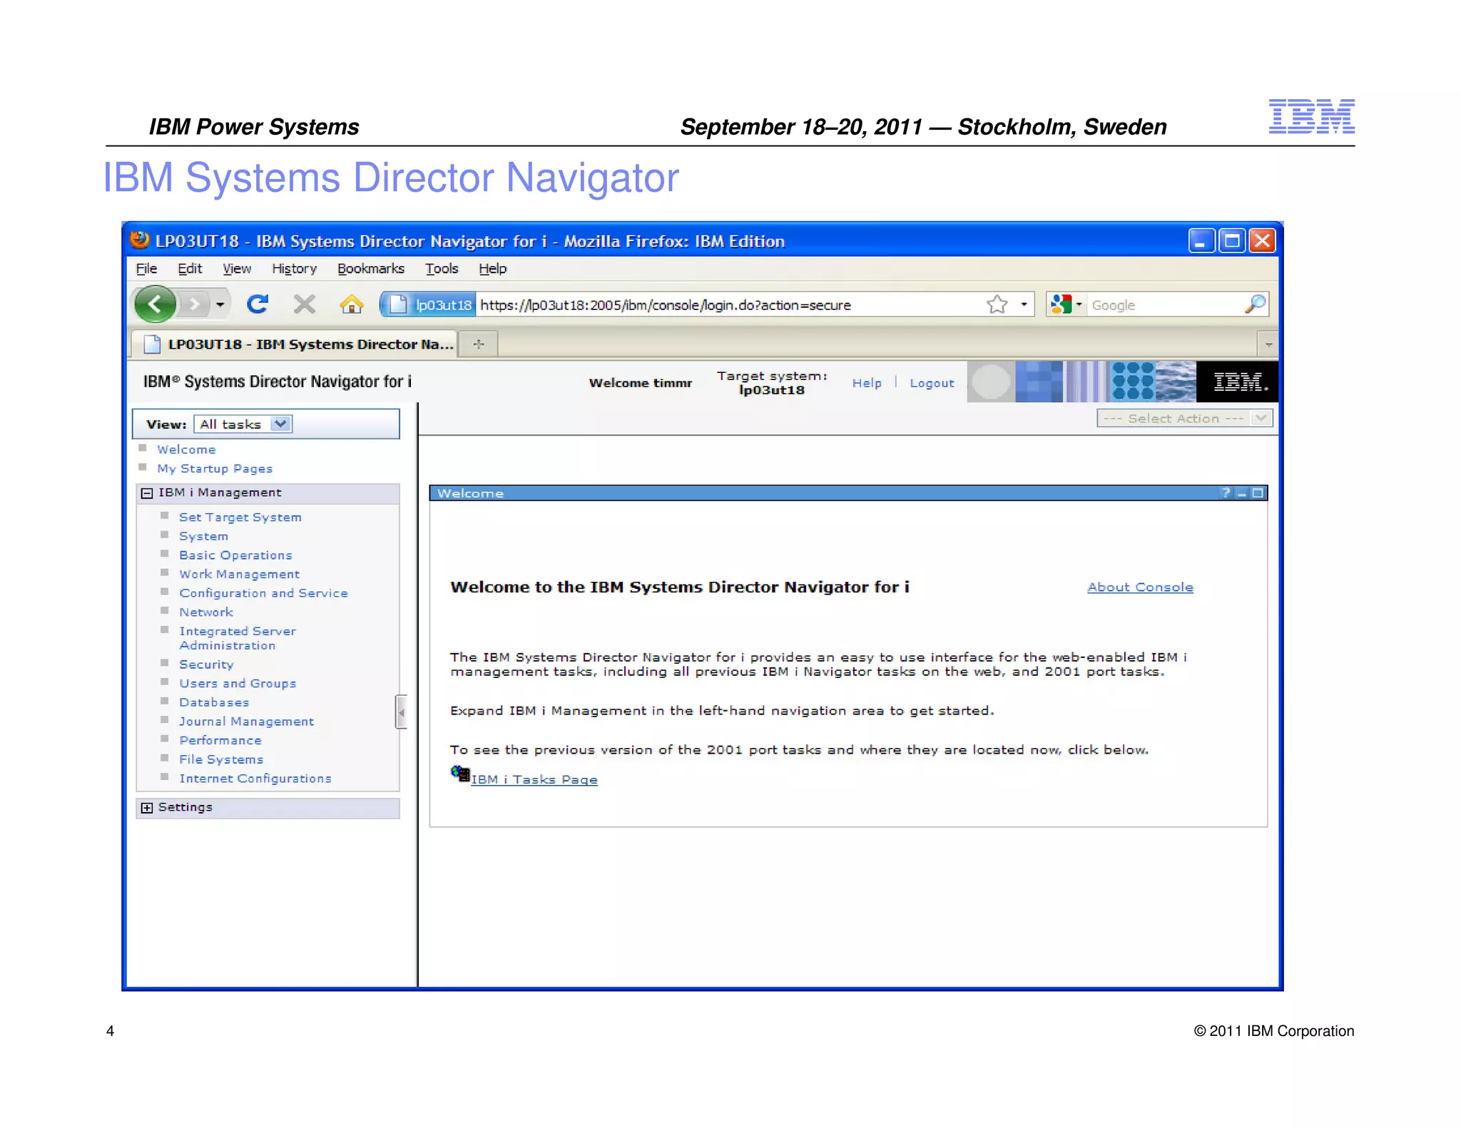Open the Tools menu

(x=442, y=269)
